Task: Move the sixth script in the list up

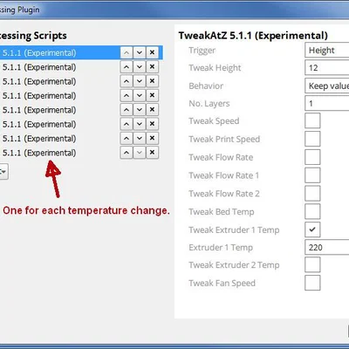Action: click(127, 124)
